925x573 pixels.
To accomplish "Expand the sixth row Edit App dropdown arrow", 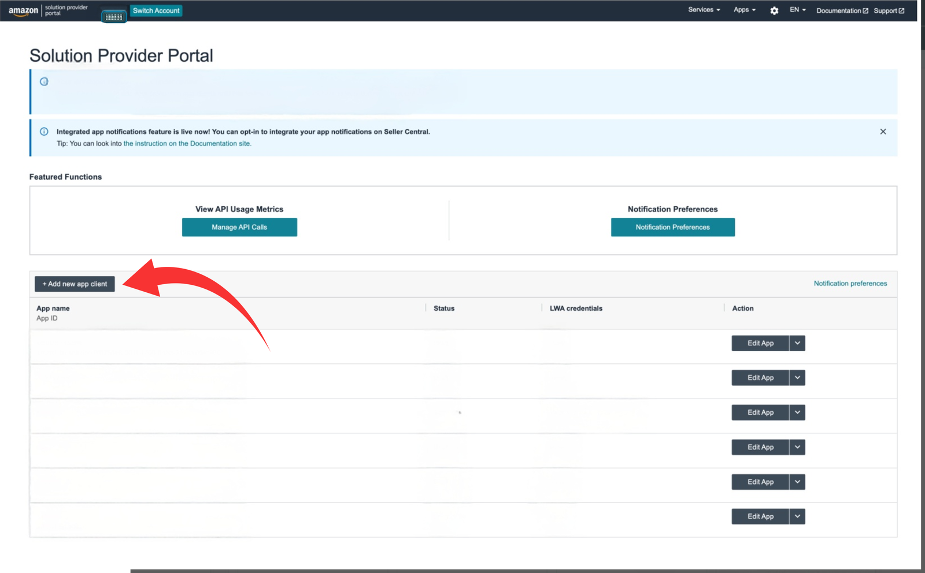I will [797, 516].
